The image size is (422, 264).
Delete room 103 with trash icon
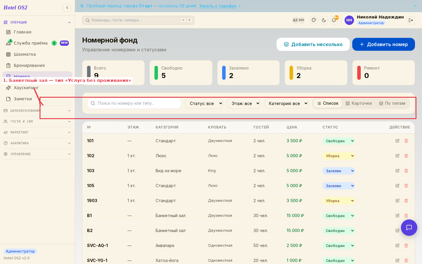406,171
